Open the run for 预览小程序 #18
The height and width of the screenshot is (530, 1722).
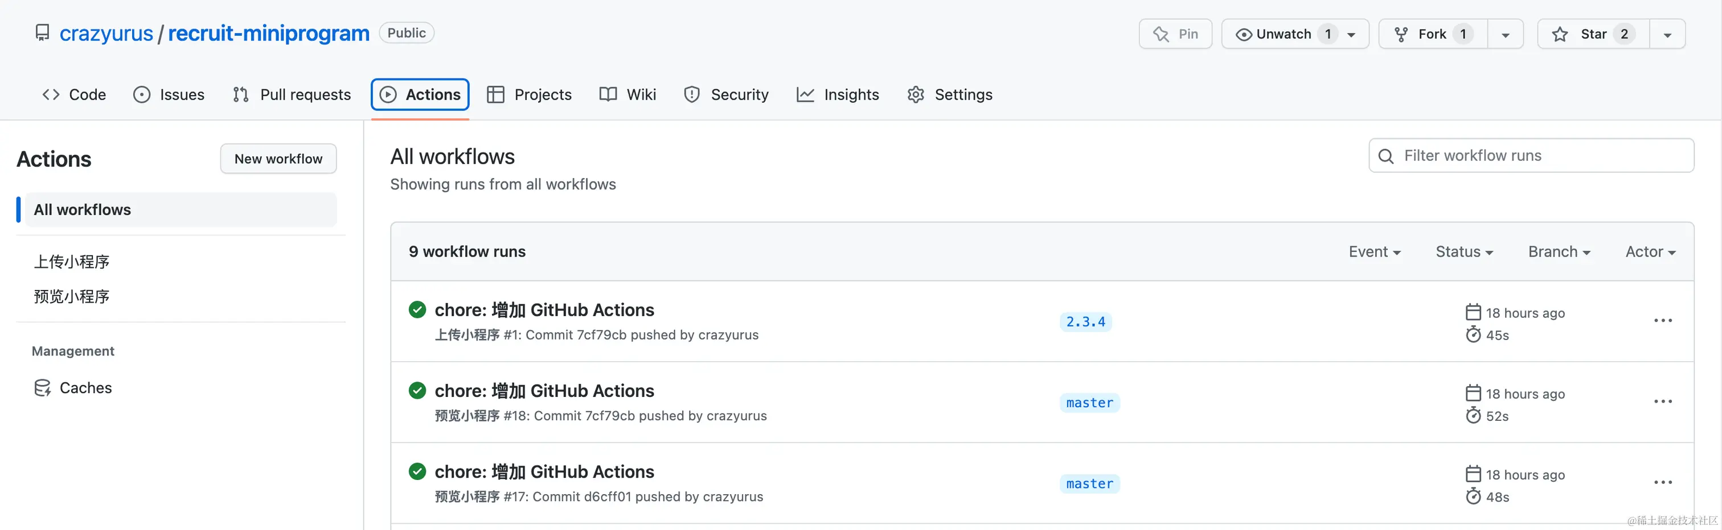544,391
